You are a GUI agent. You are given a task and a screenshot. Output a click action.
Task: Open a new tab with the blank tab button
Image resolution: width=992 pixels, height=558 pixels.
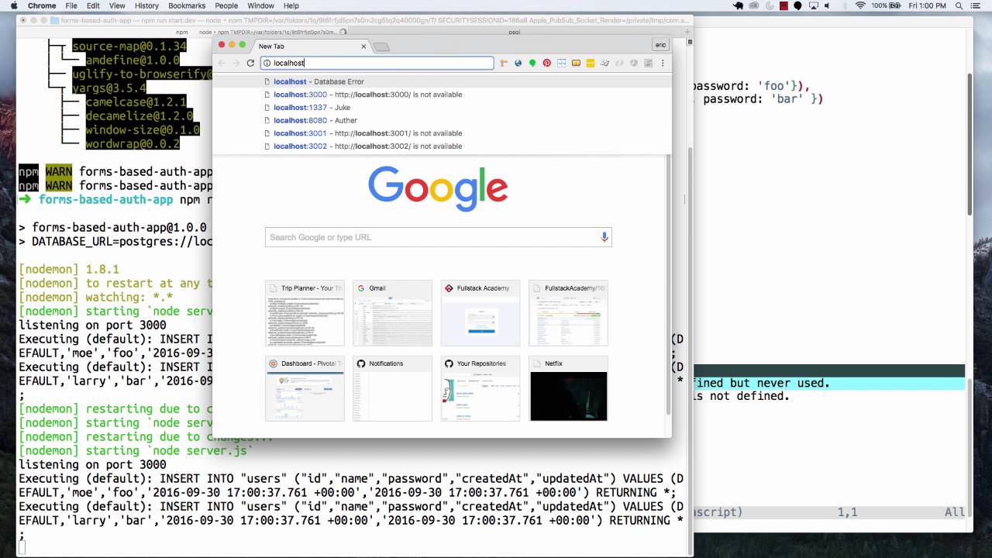click(x=381, y=47)
